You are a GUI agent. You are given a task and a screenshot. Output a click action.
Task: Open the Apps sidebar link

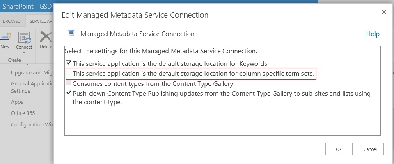click(x=17, y=102)
